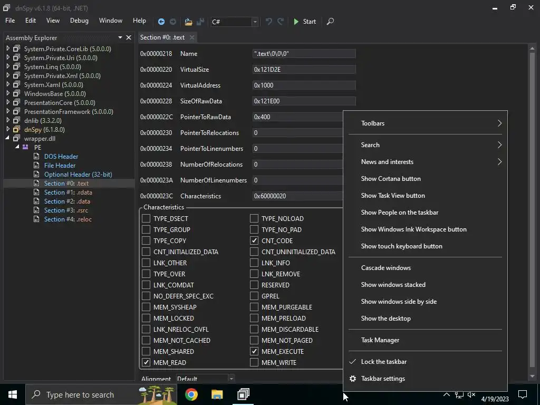540x405 pixels.
Task: Select Section #3: .rsrc node
Action: tap(66, 210)
